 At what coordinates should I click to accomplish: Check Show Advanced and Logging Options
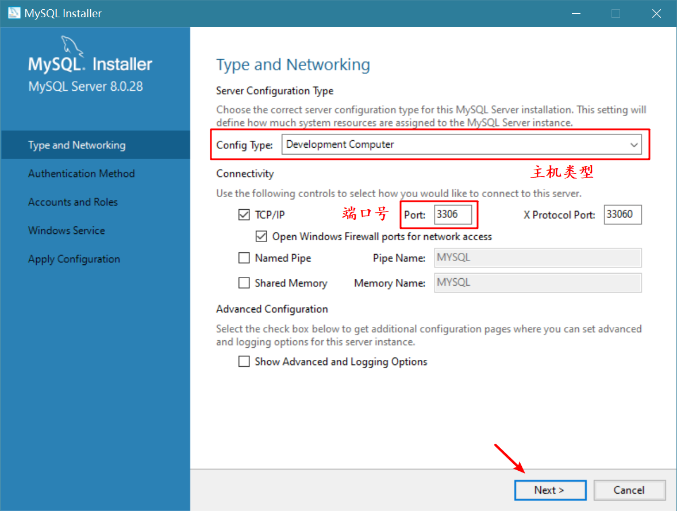244,362
